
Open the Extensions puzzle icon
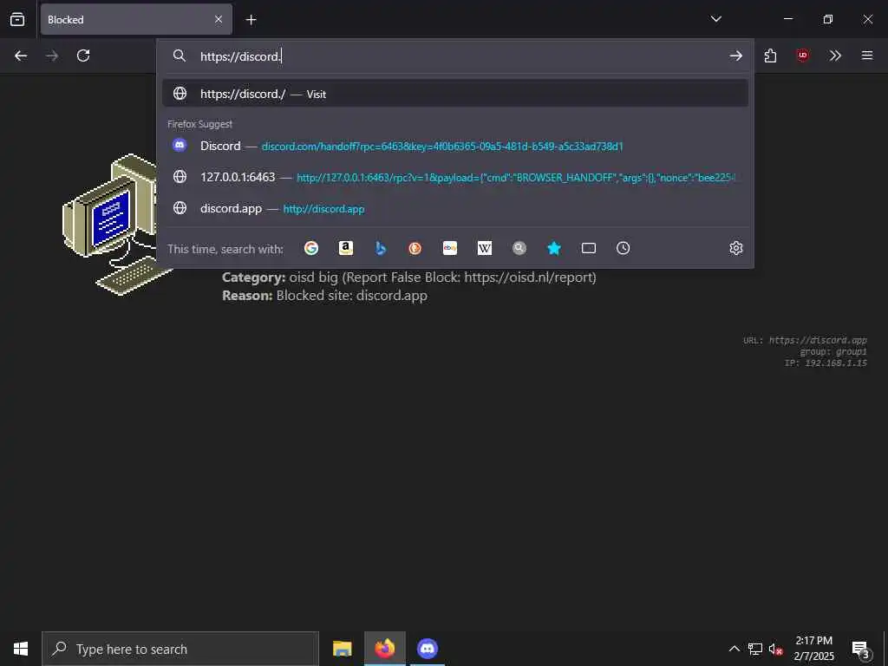[x=770, y=55]
